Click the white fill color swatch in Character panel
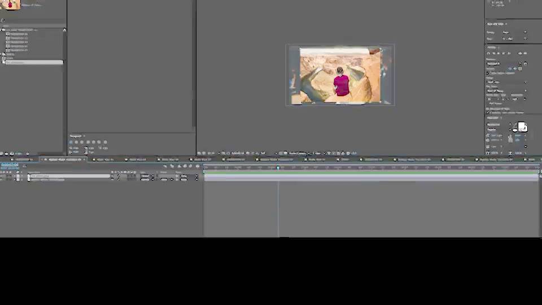542x305 pixels. pyautogui.click(x=521, y=126)
